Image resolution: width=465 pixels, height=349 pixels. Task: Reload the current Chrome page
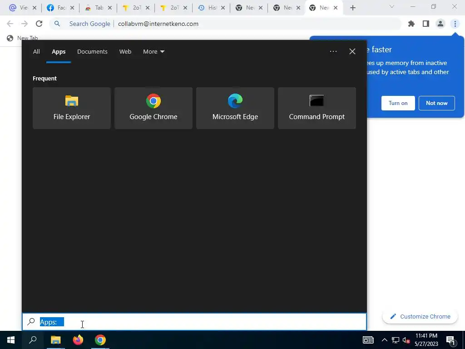tap(39, 24)
